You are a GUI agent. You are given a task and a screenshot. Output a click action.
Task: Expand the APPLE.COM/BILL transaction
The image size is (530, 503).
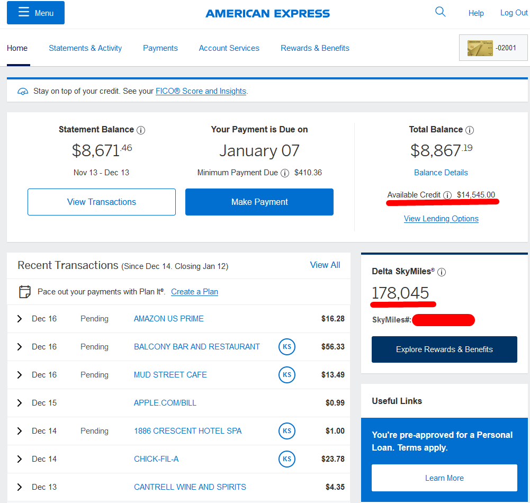pos(19,403)
